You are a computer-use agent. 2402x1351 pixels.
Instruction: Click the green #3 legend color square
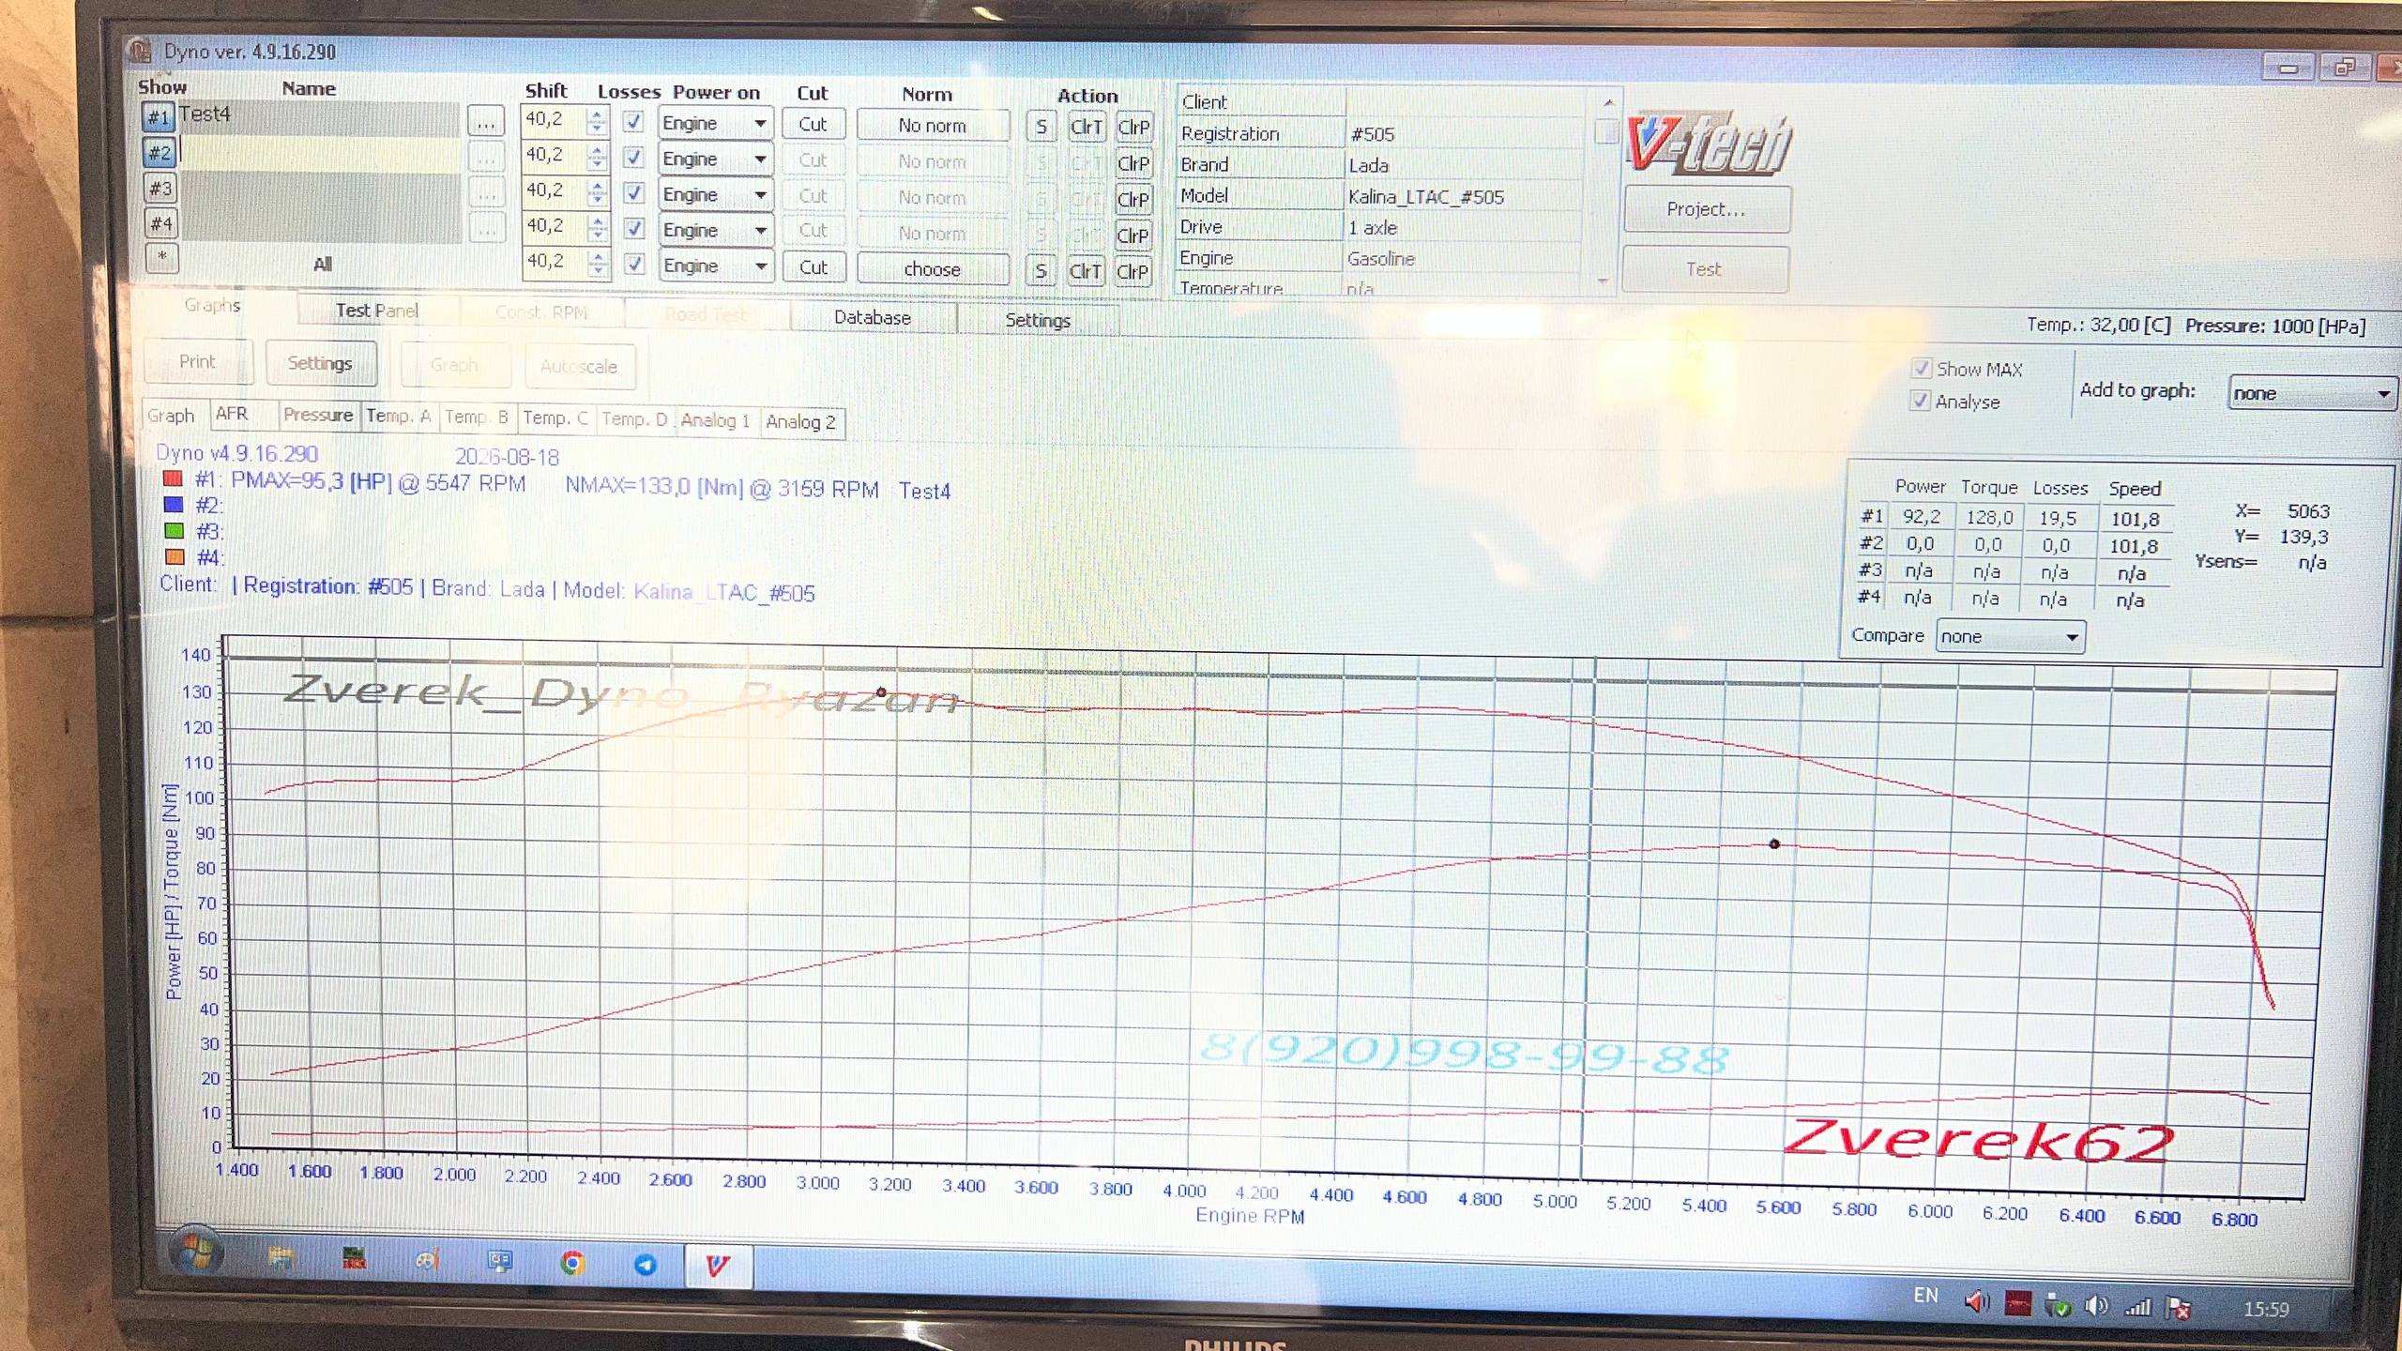pos(174,530)
